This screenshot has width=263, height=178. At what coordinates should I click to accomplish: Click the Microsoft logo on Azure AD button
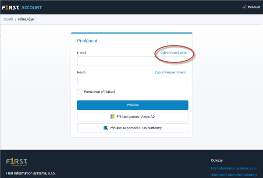(113, 117)
